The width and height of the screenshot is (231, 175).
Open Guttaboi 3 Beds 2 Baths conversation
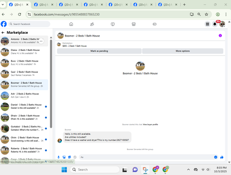pos(24,128)
